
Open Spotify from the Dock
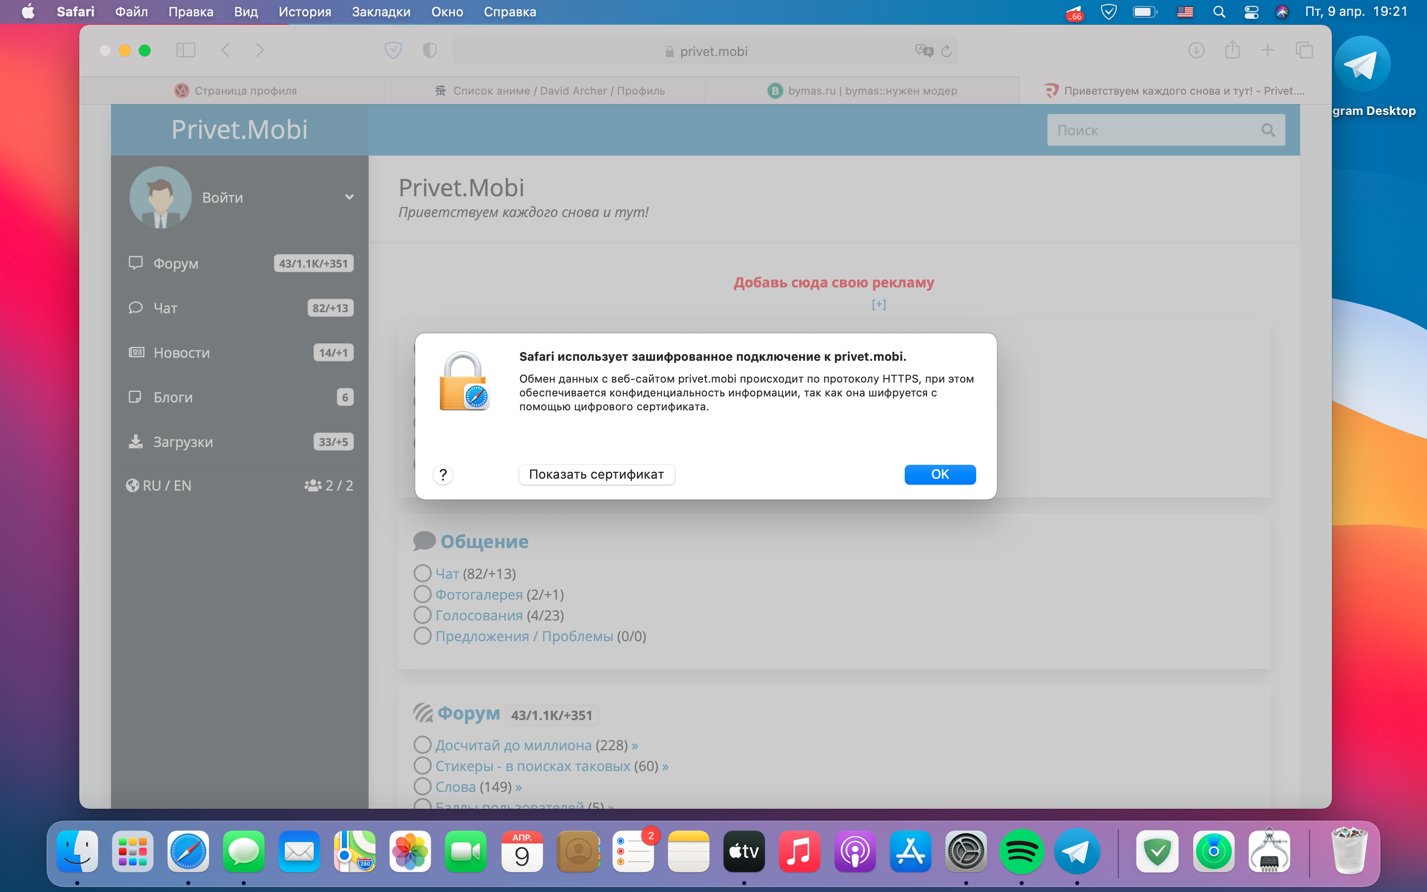coord(1021,851)
